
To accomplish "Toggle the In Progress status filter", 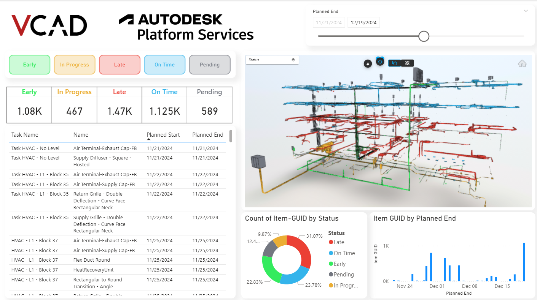I will point(75,65).
